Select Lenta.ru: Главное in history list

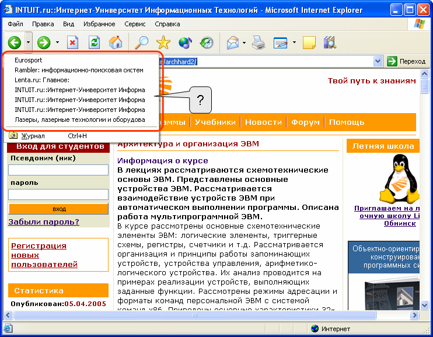pos(82,80)
